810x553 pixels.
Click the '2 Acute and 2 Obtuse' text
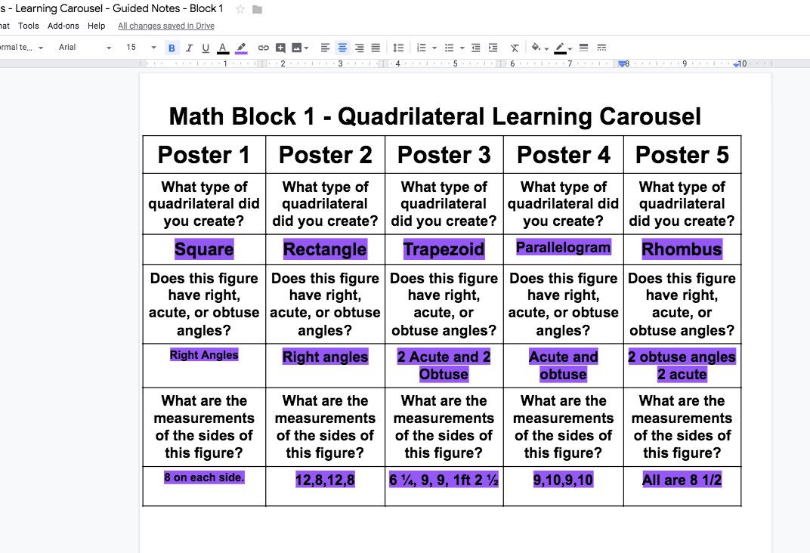(444, 366)
